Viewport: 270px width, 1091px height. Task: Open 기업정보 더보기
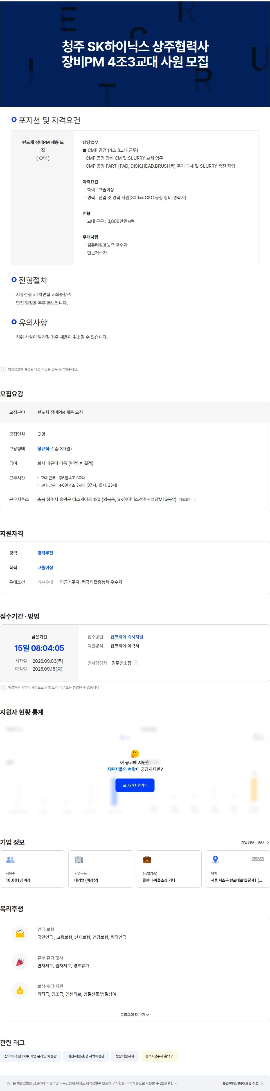point(254,842)
